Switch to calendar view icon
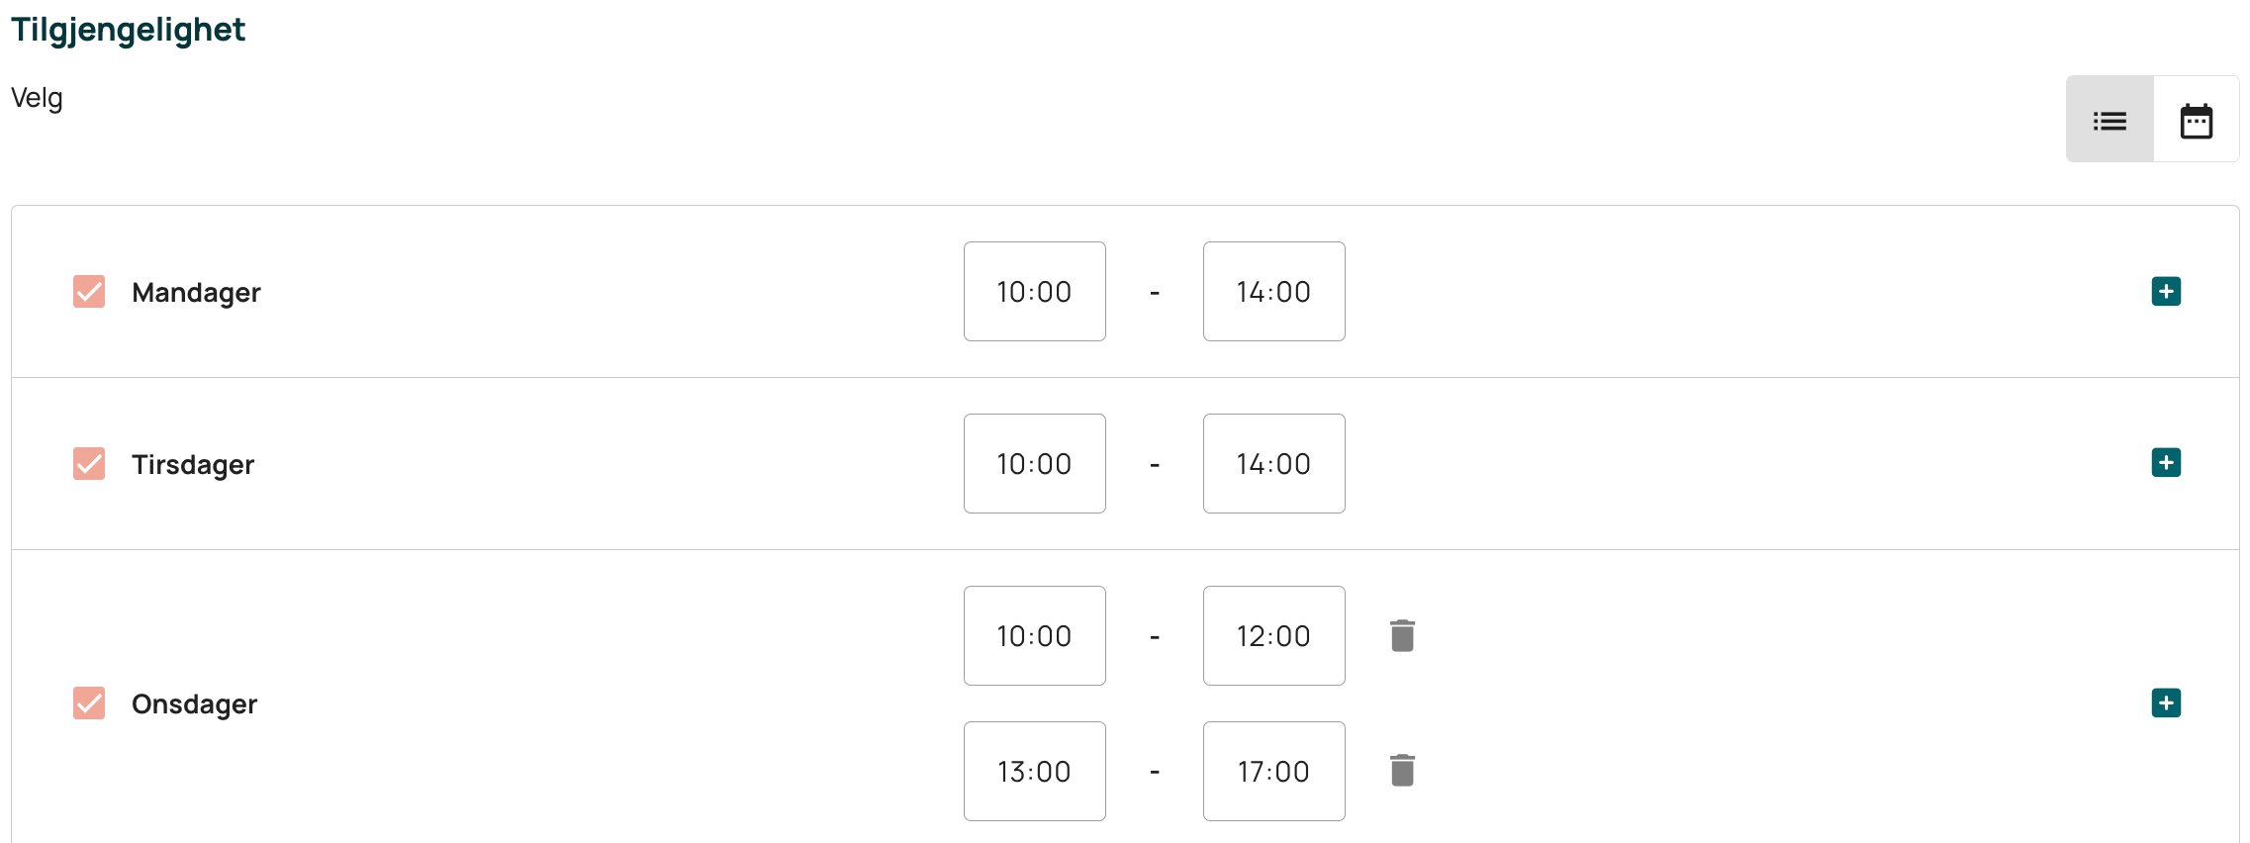This screenshot has width=2250, height=843. (2196, 120)
